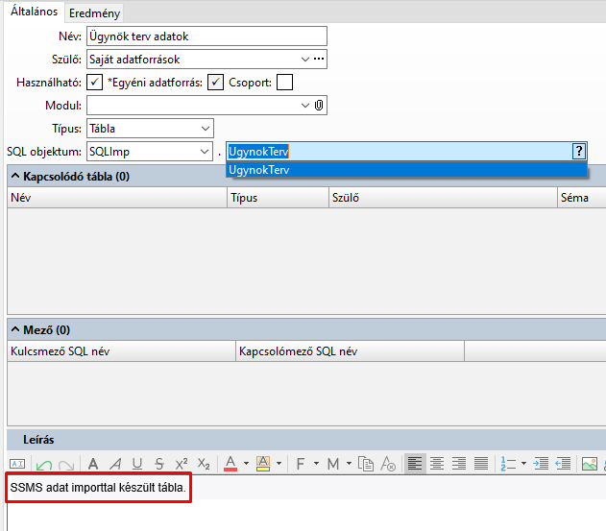The image size is (606, 531).
Task: Open the Modul dropdown list
Action: (305, 105)
